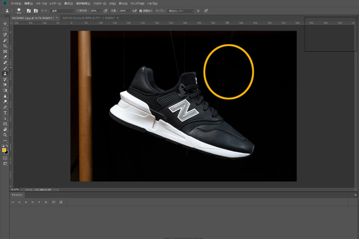Click the 流量 flow value field

(x=123, y=11)
